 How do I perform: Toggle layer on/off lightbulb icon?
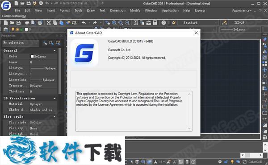(x=13, y=29)
